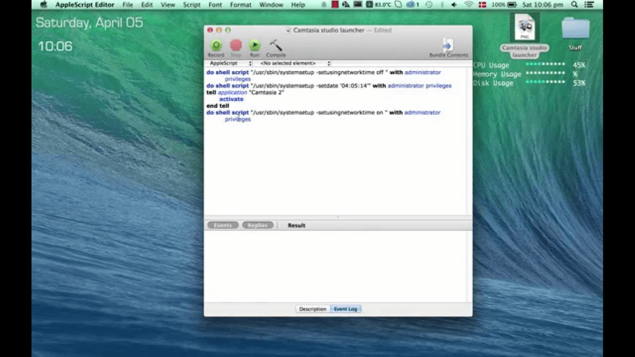
Task: Select the Result view in log bar
Action: 296,225
